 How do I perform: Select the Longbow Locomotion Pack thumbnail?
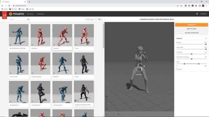84,92
